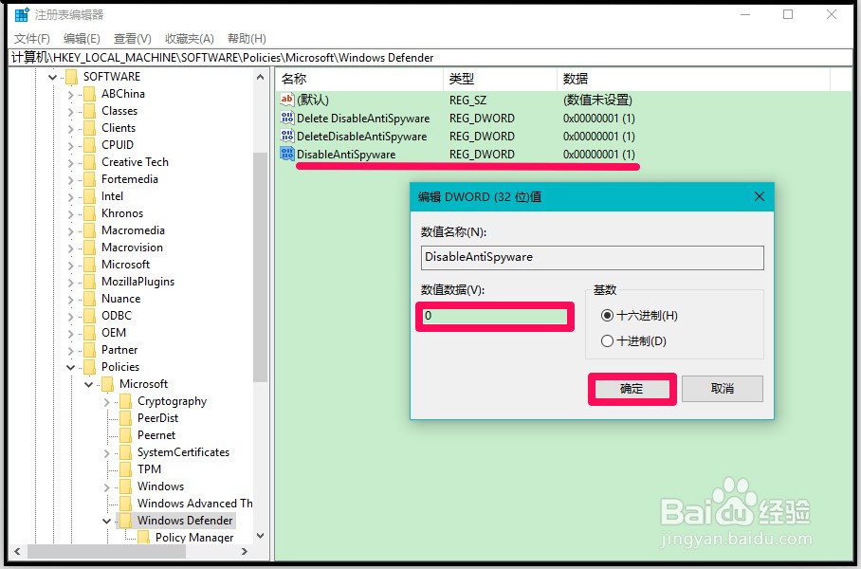Click the Macrovision folder icon
This screenshot has height=569, width=861.
coord(89,248)
